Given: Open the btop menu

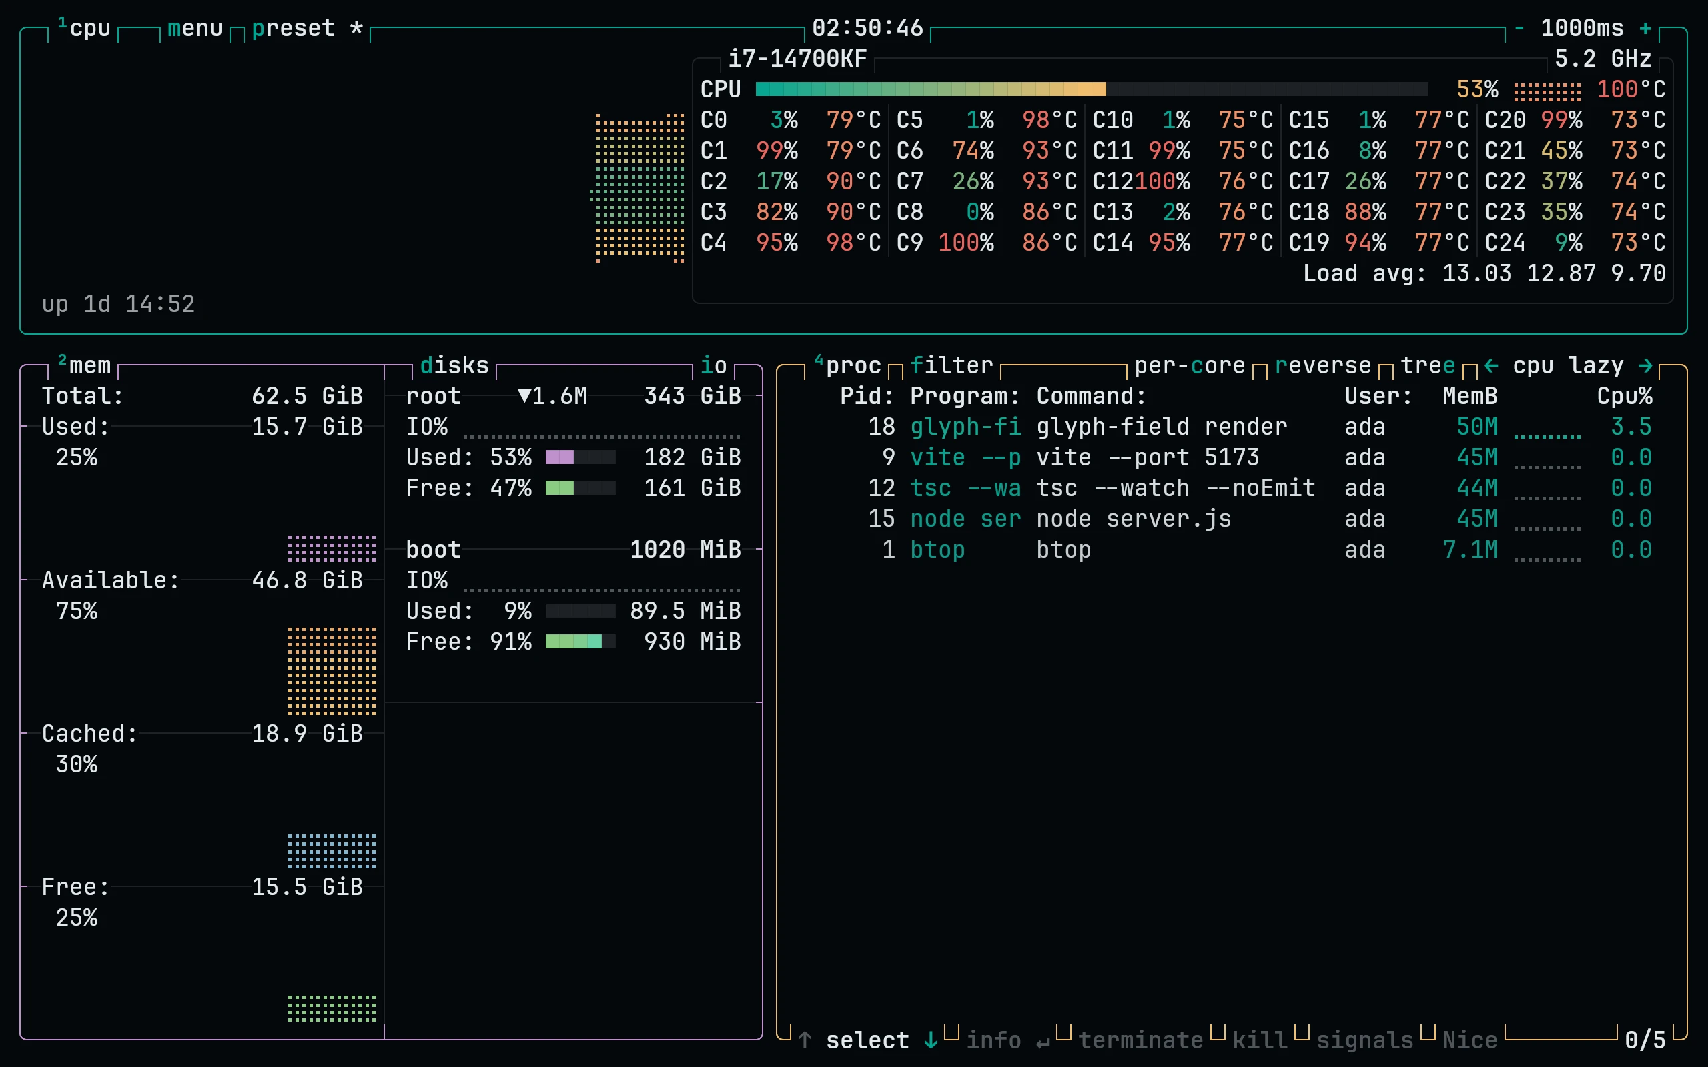Looking at the screenshot, I should pos(195,28).
